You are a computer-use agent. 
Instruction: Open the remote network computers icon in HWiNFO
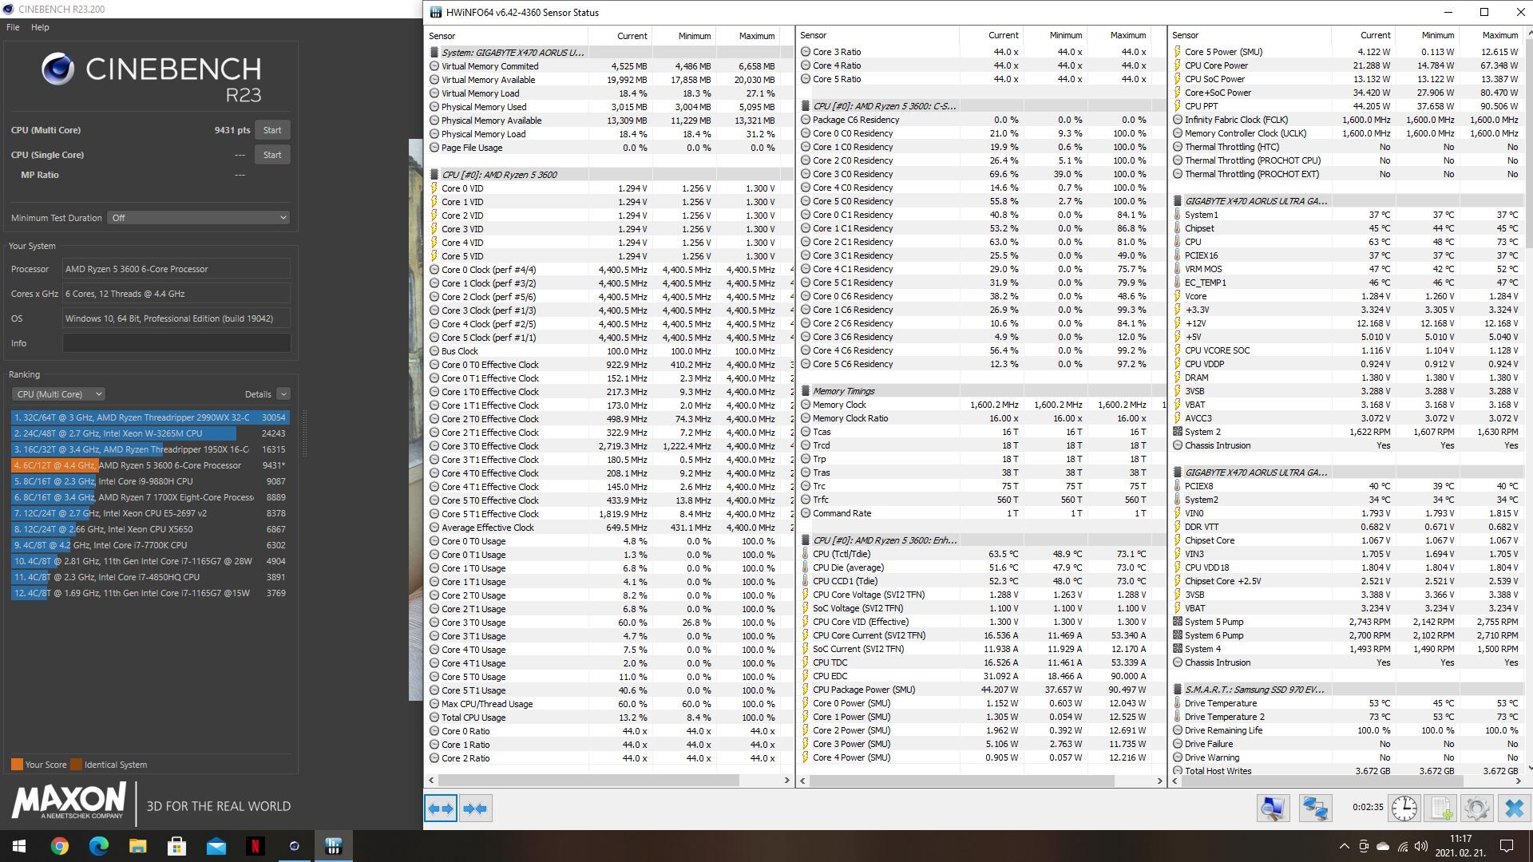coord(1315,808)
